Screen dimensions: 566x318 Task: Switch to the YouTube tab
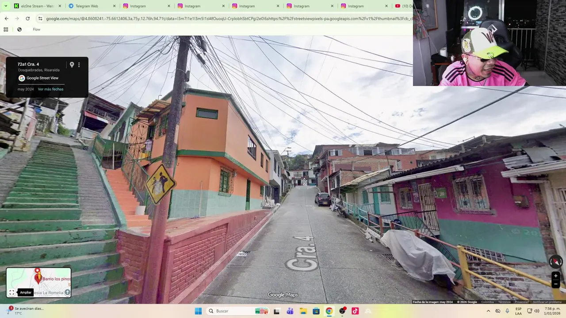403,6
